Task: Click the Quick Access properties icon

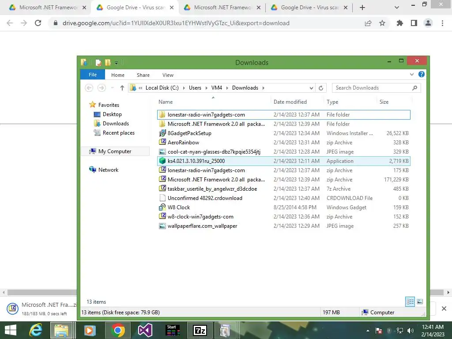Action: tap(98, 62)
